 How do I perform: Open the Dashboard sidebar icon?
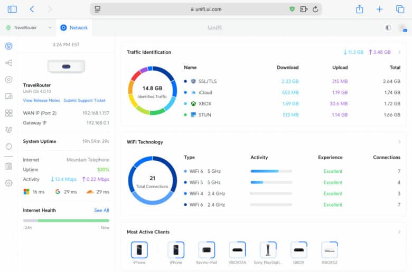point(8,46)
